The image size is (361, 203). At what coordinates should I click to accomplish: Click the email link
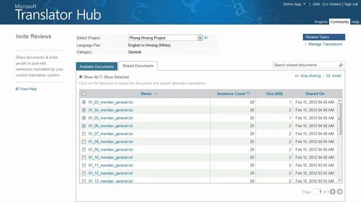336,76
